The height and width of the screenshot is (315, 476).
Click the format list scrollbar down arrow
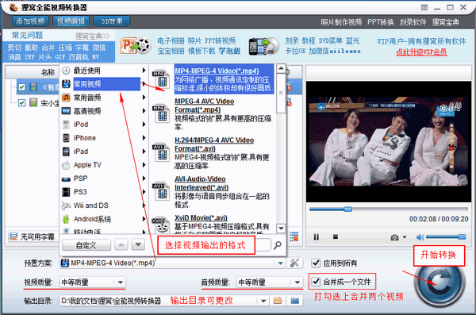click(x=281, y=229)
